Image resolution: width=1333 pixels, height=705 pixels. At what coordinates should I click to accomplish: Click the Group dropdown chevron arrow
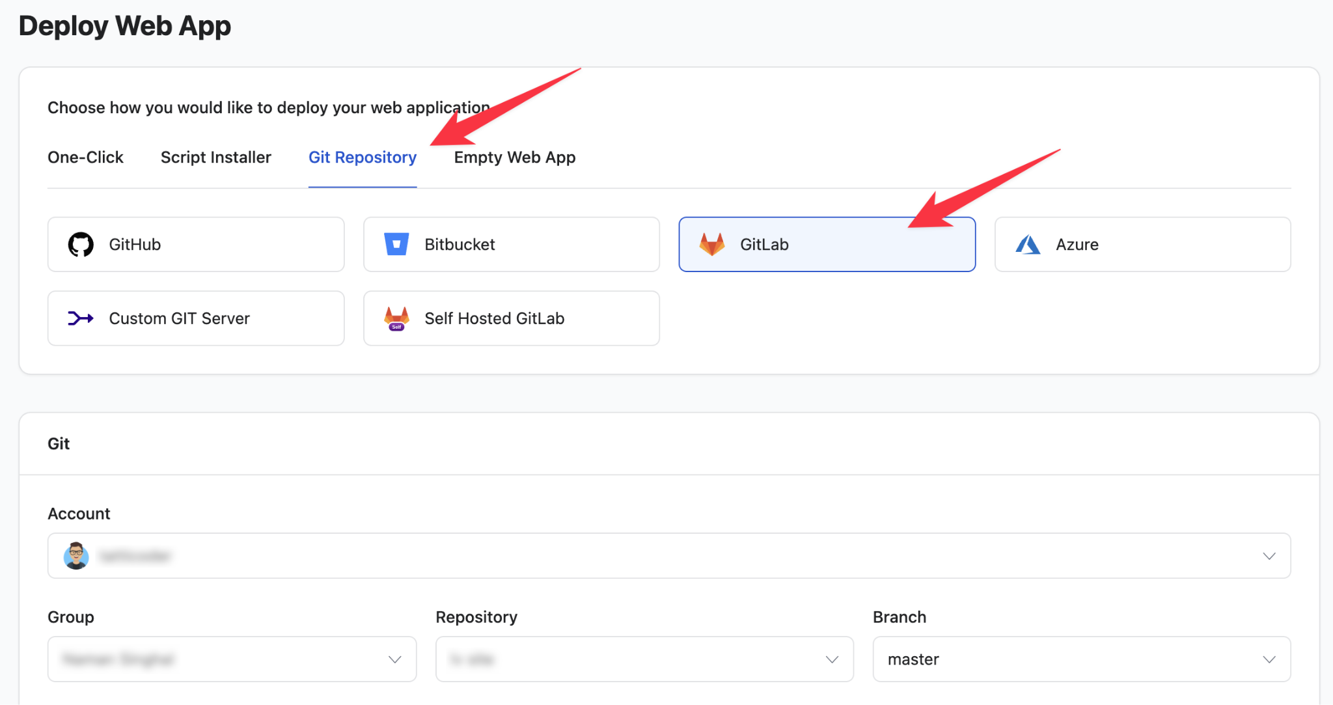(x=394, y=659)
